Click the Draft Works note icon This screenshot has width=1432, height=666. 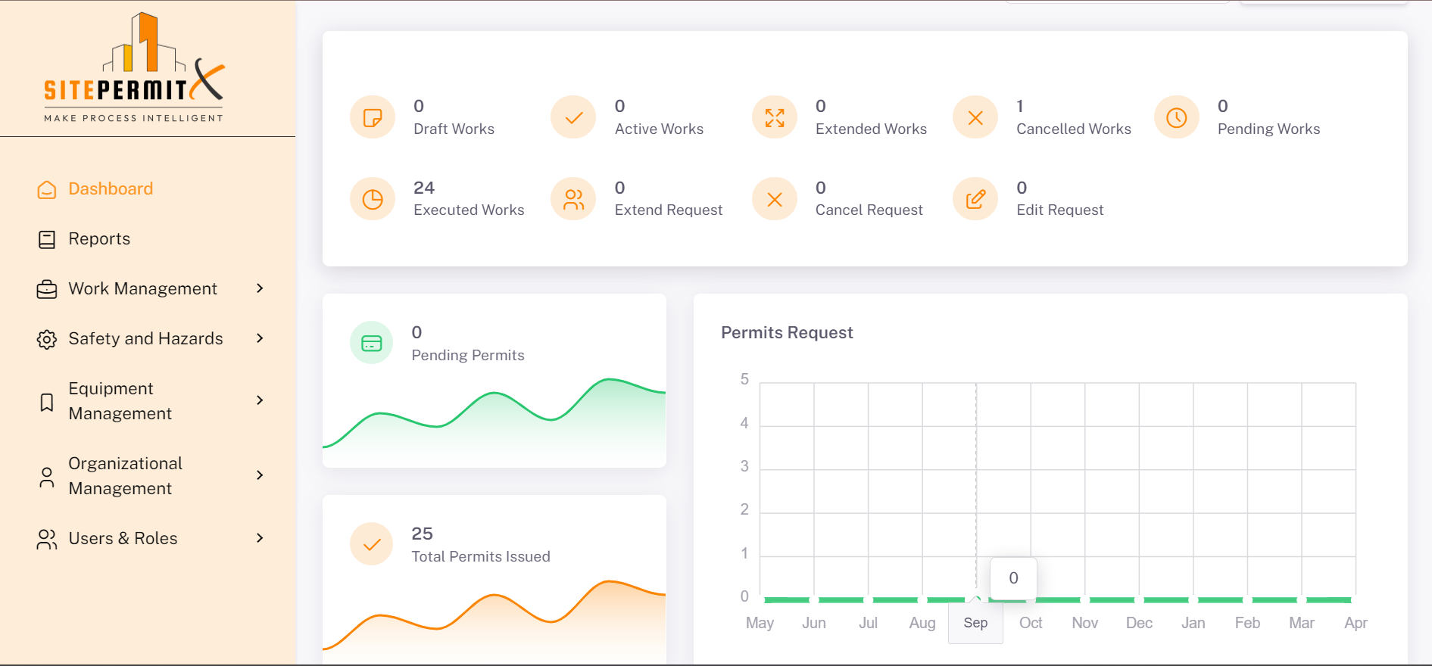[x=373, y=117]
